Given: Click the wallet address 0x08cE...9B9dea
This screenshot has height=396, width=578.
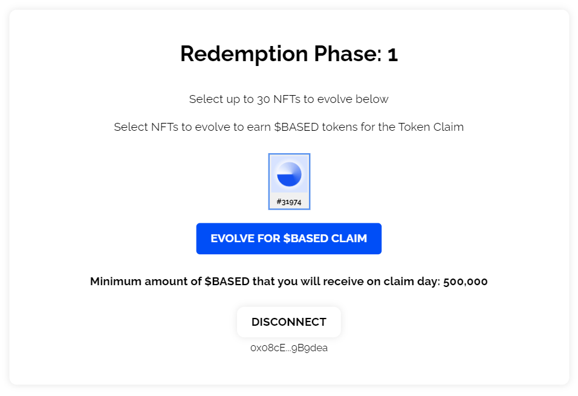Looking at the screenshot, I should 289,348.
